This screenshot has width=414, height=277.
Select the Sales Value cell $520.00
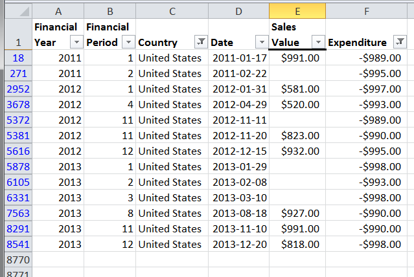pyautogui.click(x=297, y=104)
